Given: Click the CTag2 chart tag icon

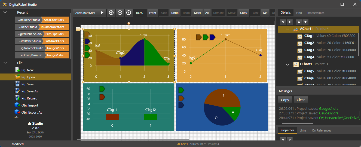Looking at the screenshot, I should pos(300,43).
